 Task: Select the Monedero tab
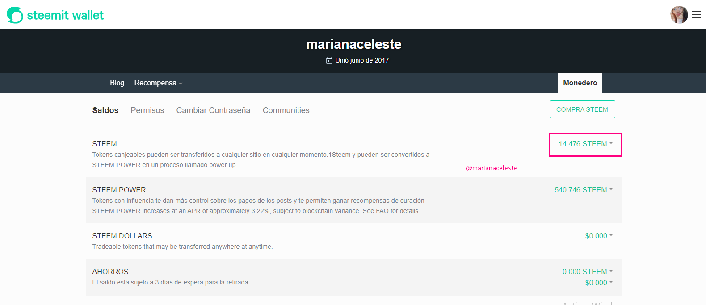coord(580,83)
